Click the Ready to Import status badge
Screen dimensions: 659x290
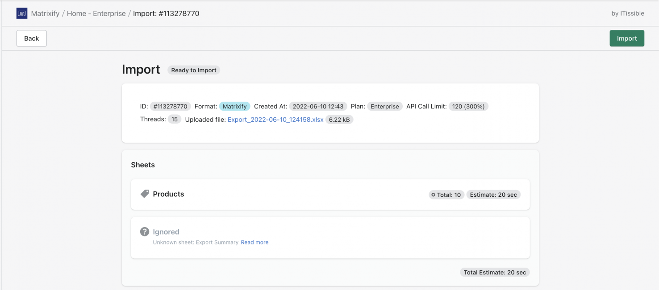click(193, 70)
